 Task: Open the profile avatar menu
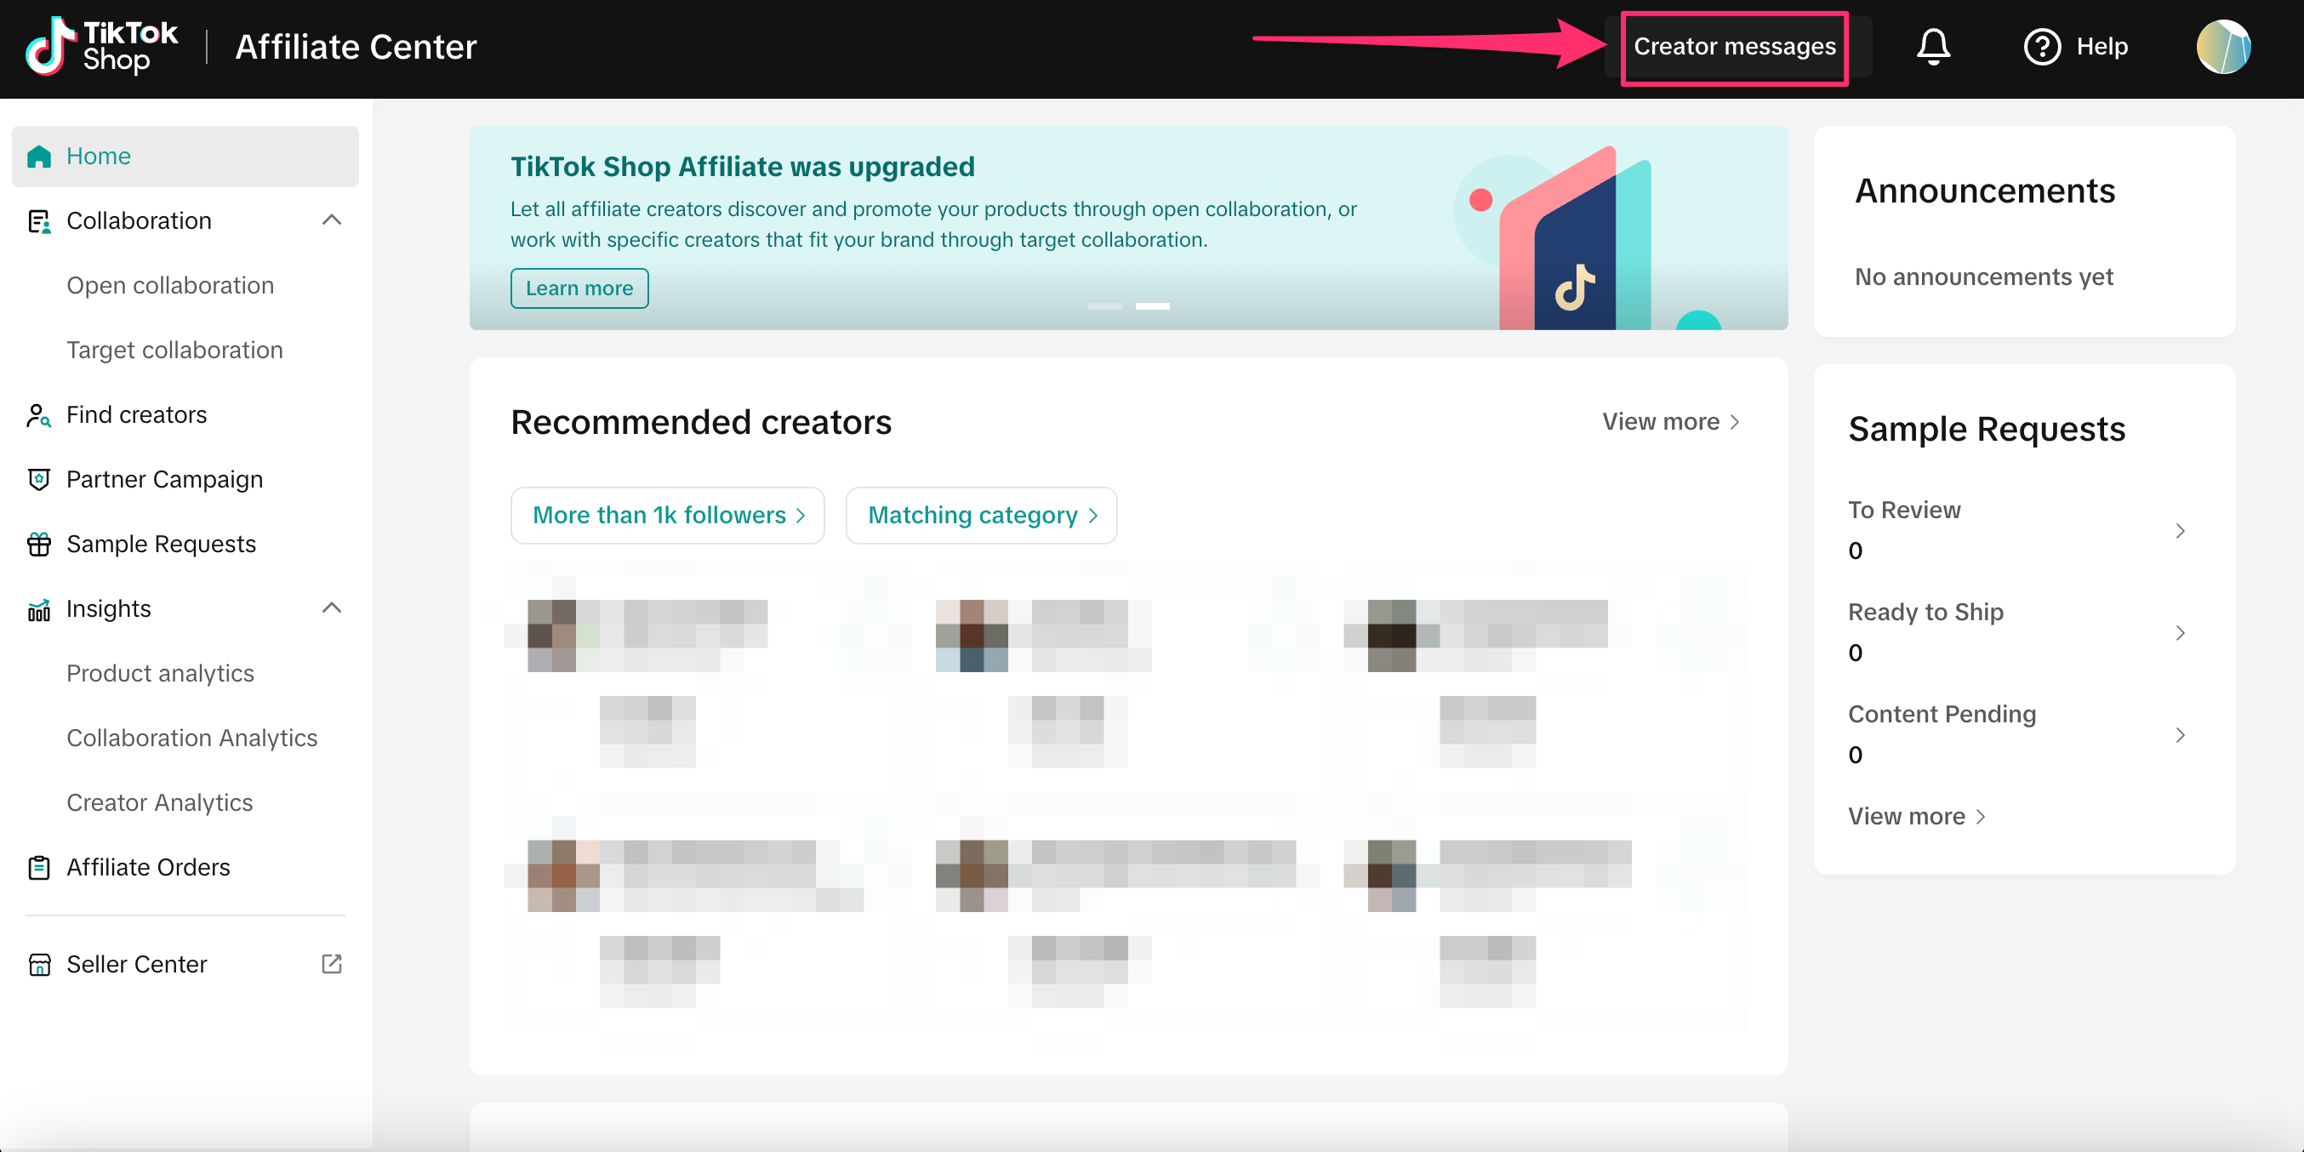pos(2222,47)
